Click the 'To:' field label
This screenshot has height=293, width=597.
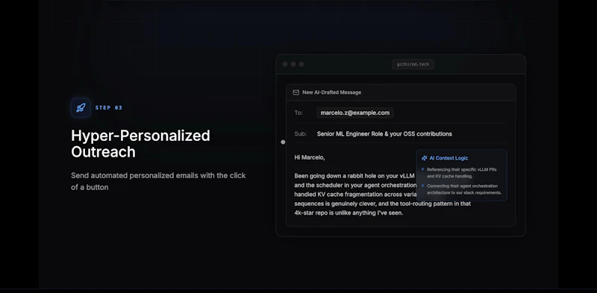pyautogui.click(x=298, y=113)
